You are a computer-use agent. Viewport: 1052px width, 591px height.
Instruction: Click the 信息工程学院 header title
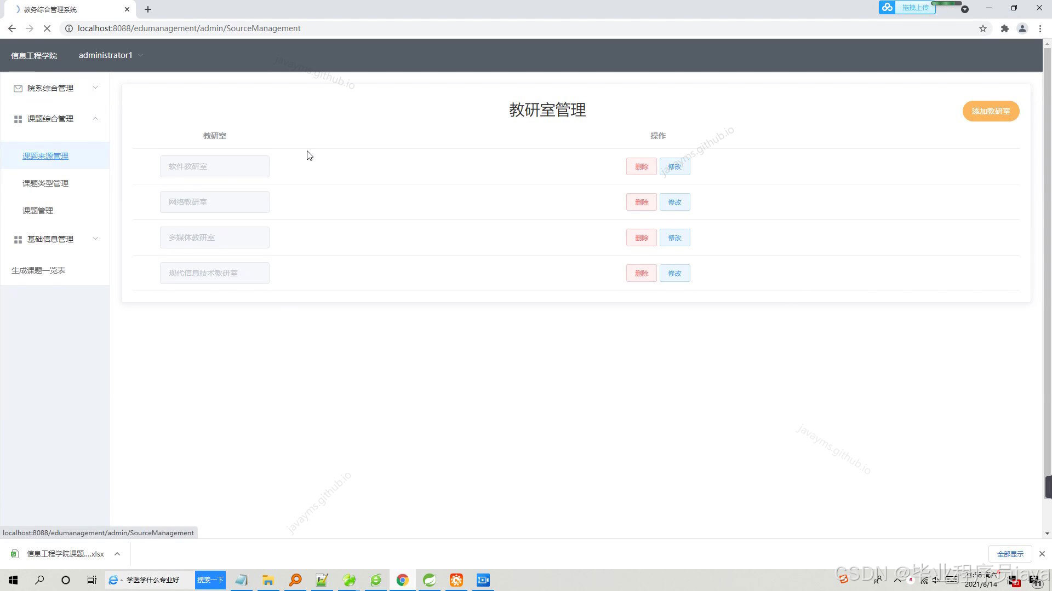tap(34, 56)
